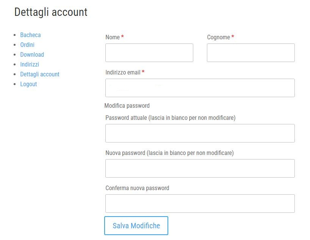Click the Password attuale input box
Viewport: 310px width, 240px height.
point(200,133)
